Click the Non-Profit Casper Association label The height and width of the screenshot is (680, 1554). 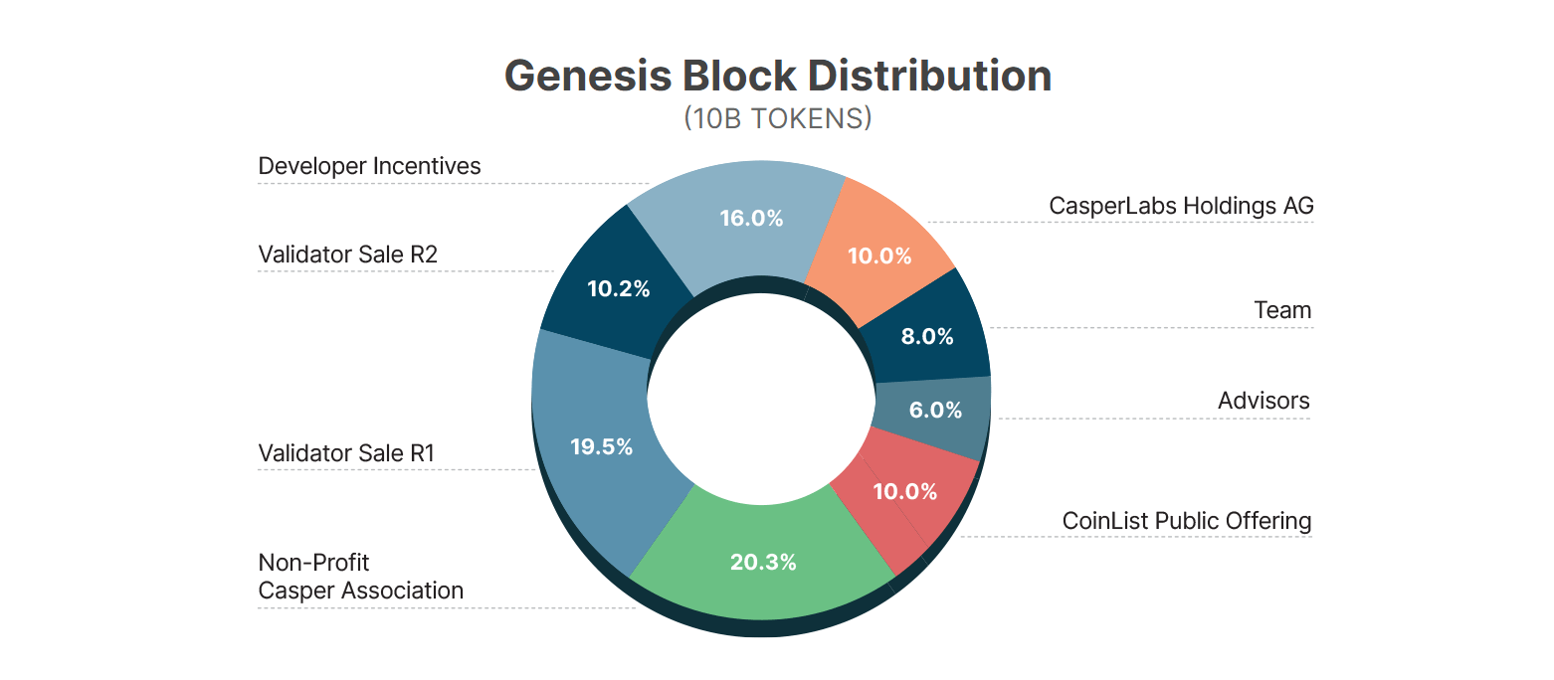pyautogui.click(x=360, y=577)
